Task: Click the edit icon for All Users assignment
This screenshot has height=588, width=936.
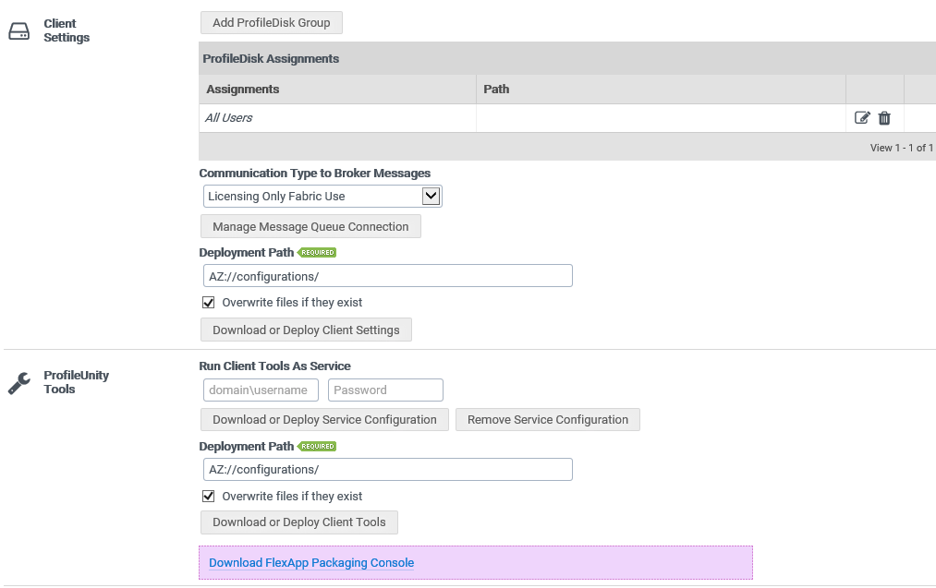Action: (x=862, y=118)
